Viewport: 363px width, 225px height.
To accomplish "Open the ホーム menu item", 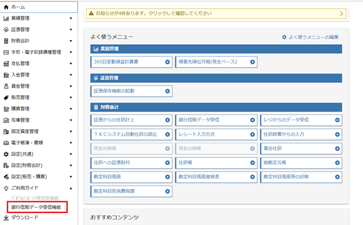I will click(38, 7).
